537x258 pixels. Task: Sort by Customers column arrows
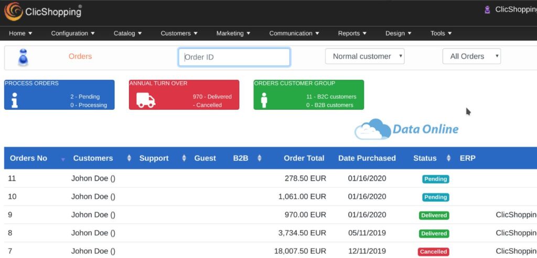[129, 158]
